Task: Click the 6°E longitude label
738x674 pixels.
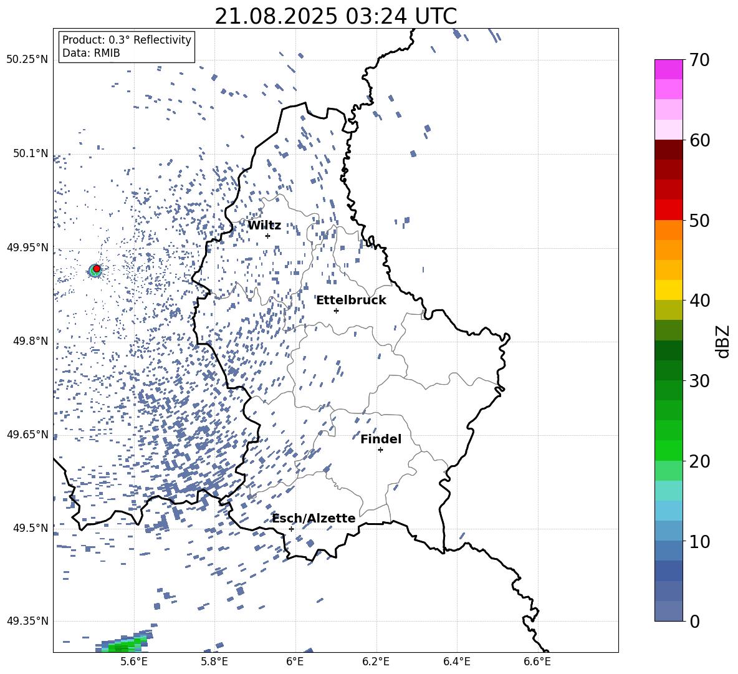Action: pos(295,662)
